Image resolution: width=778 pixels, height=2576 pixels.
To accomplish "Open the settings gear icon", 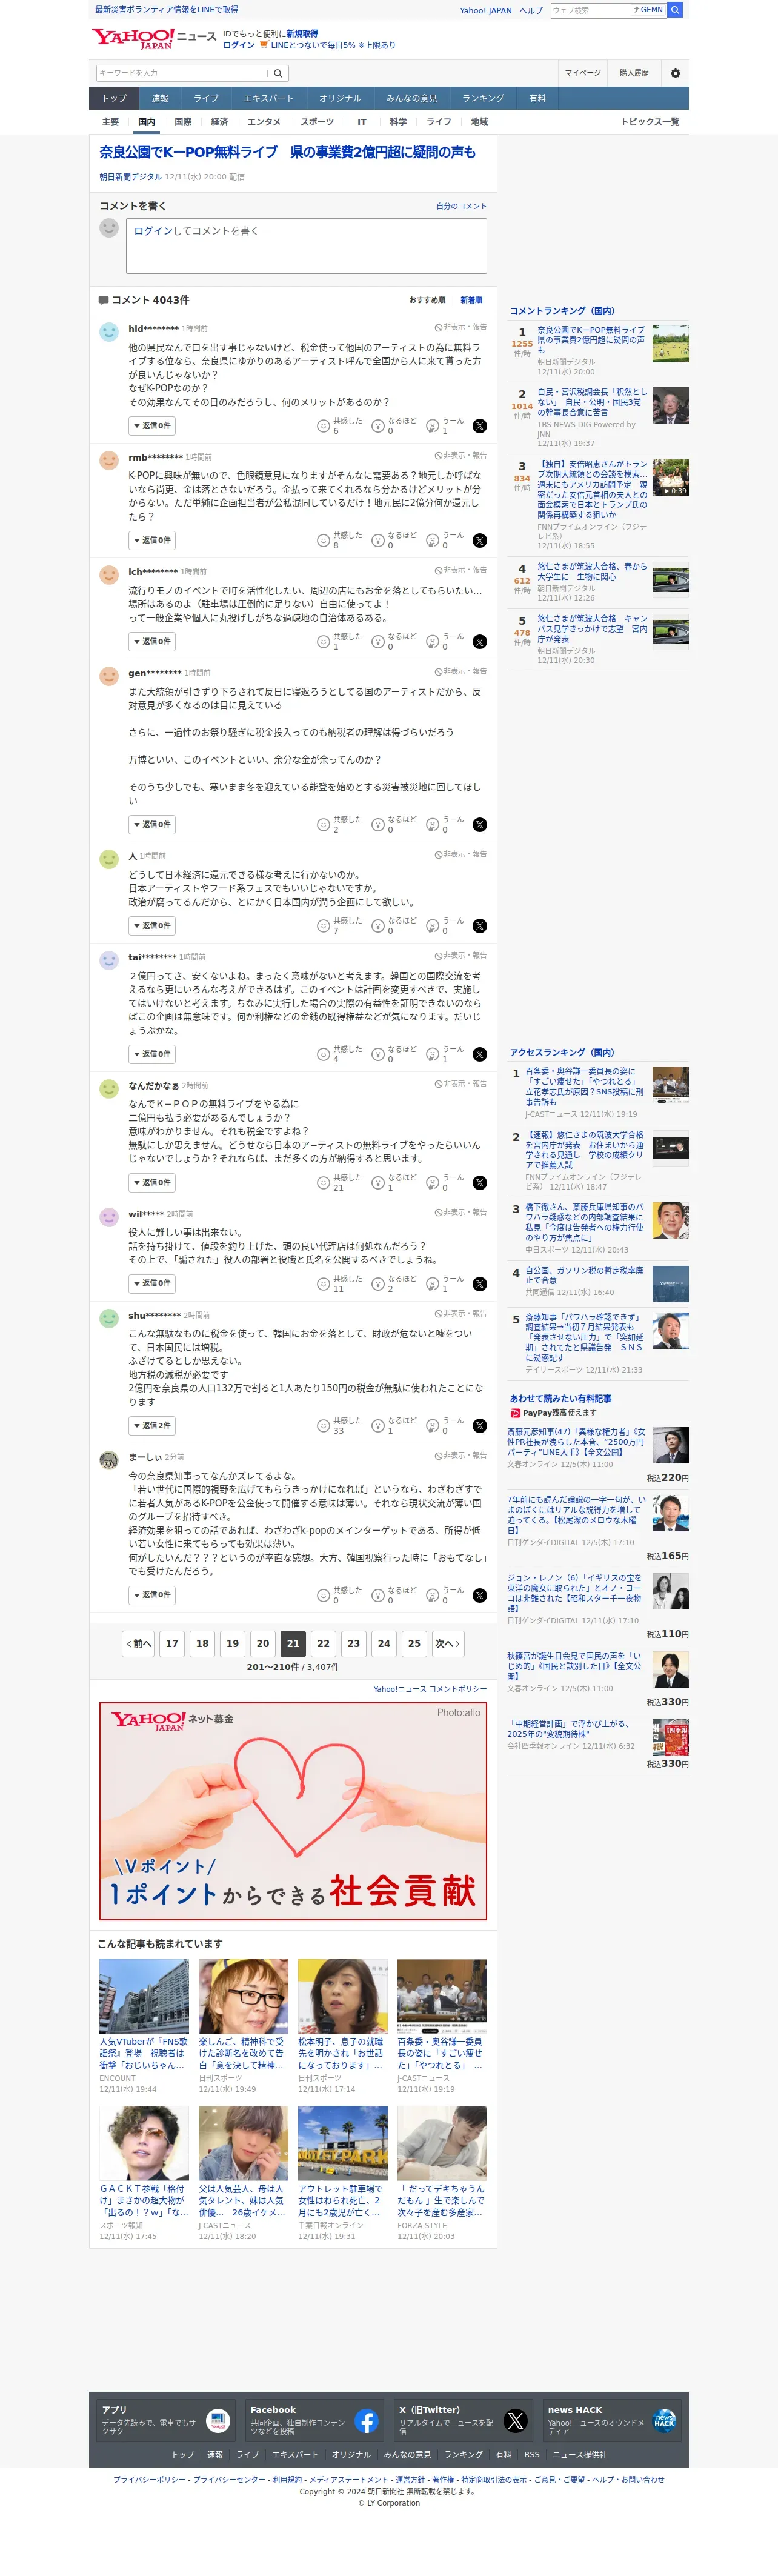I will 675,73.
